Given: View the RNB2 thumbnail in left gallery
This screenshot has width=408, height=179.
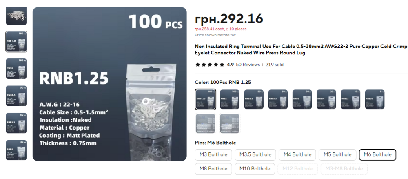Looking at the screenshot, I should point(16,69).
